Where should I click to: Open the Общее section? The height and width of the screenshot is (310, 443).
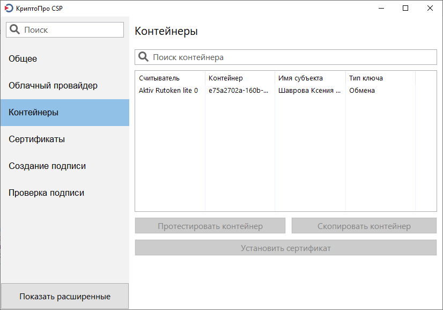pos(65,59)
